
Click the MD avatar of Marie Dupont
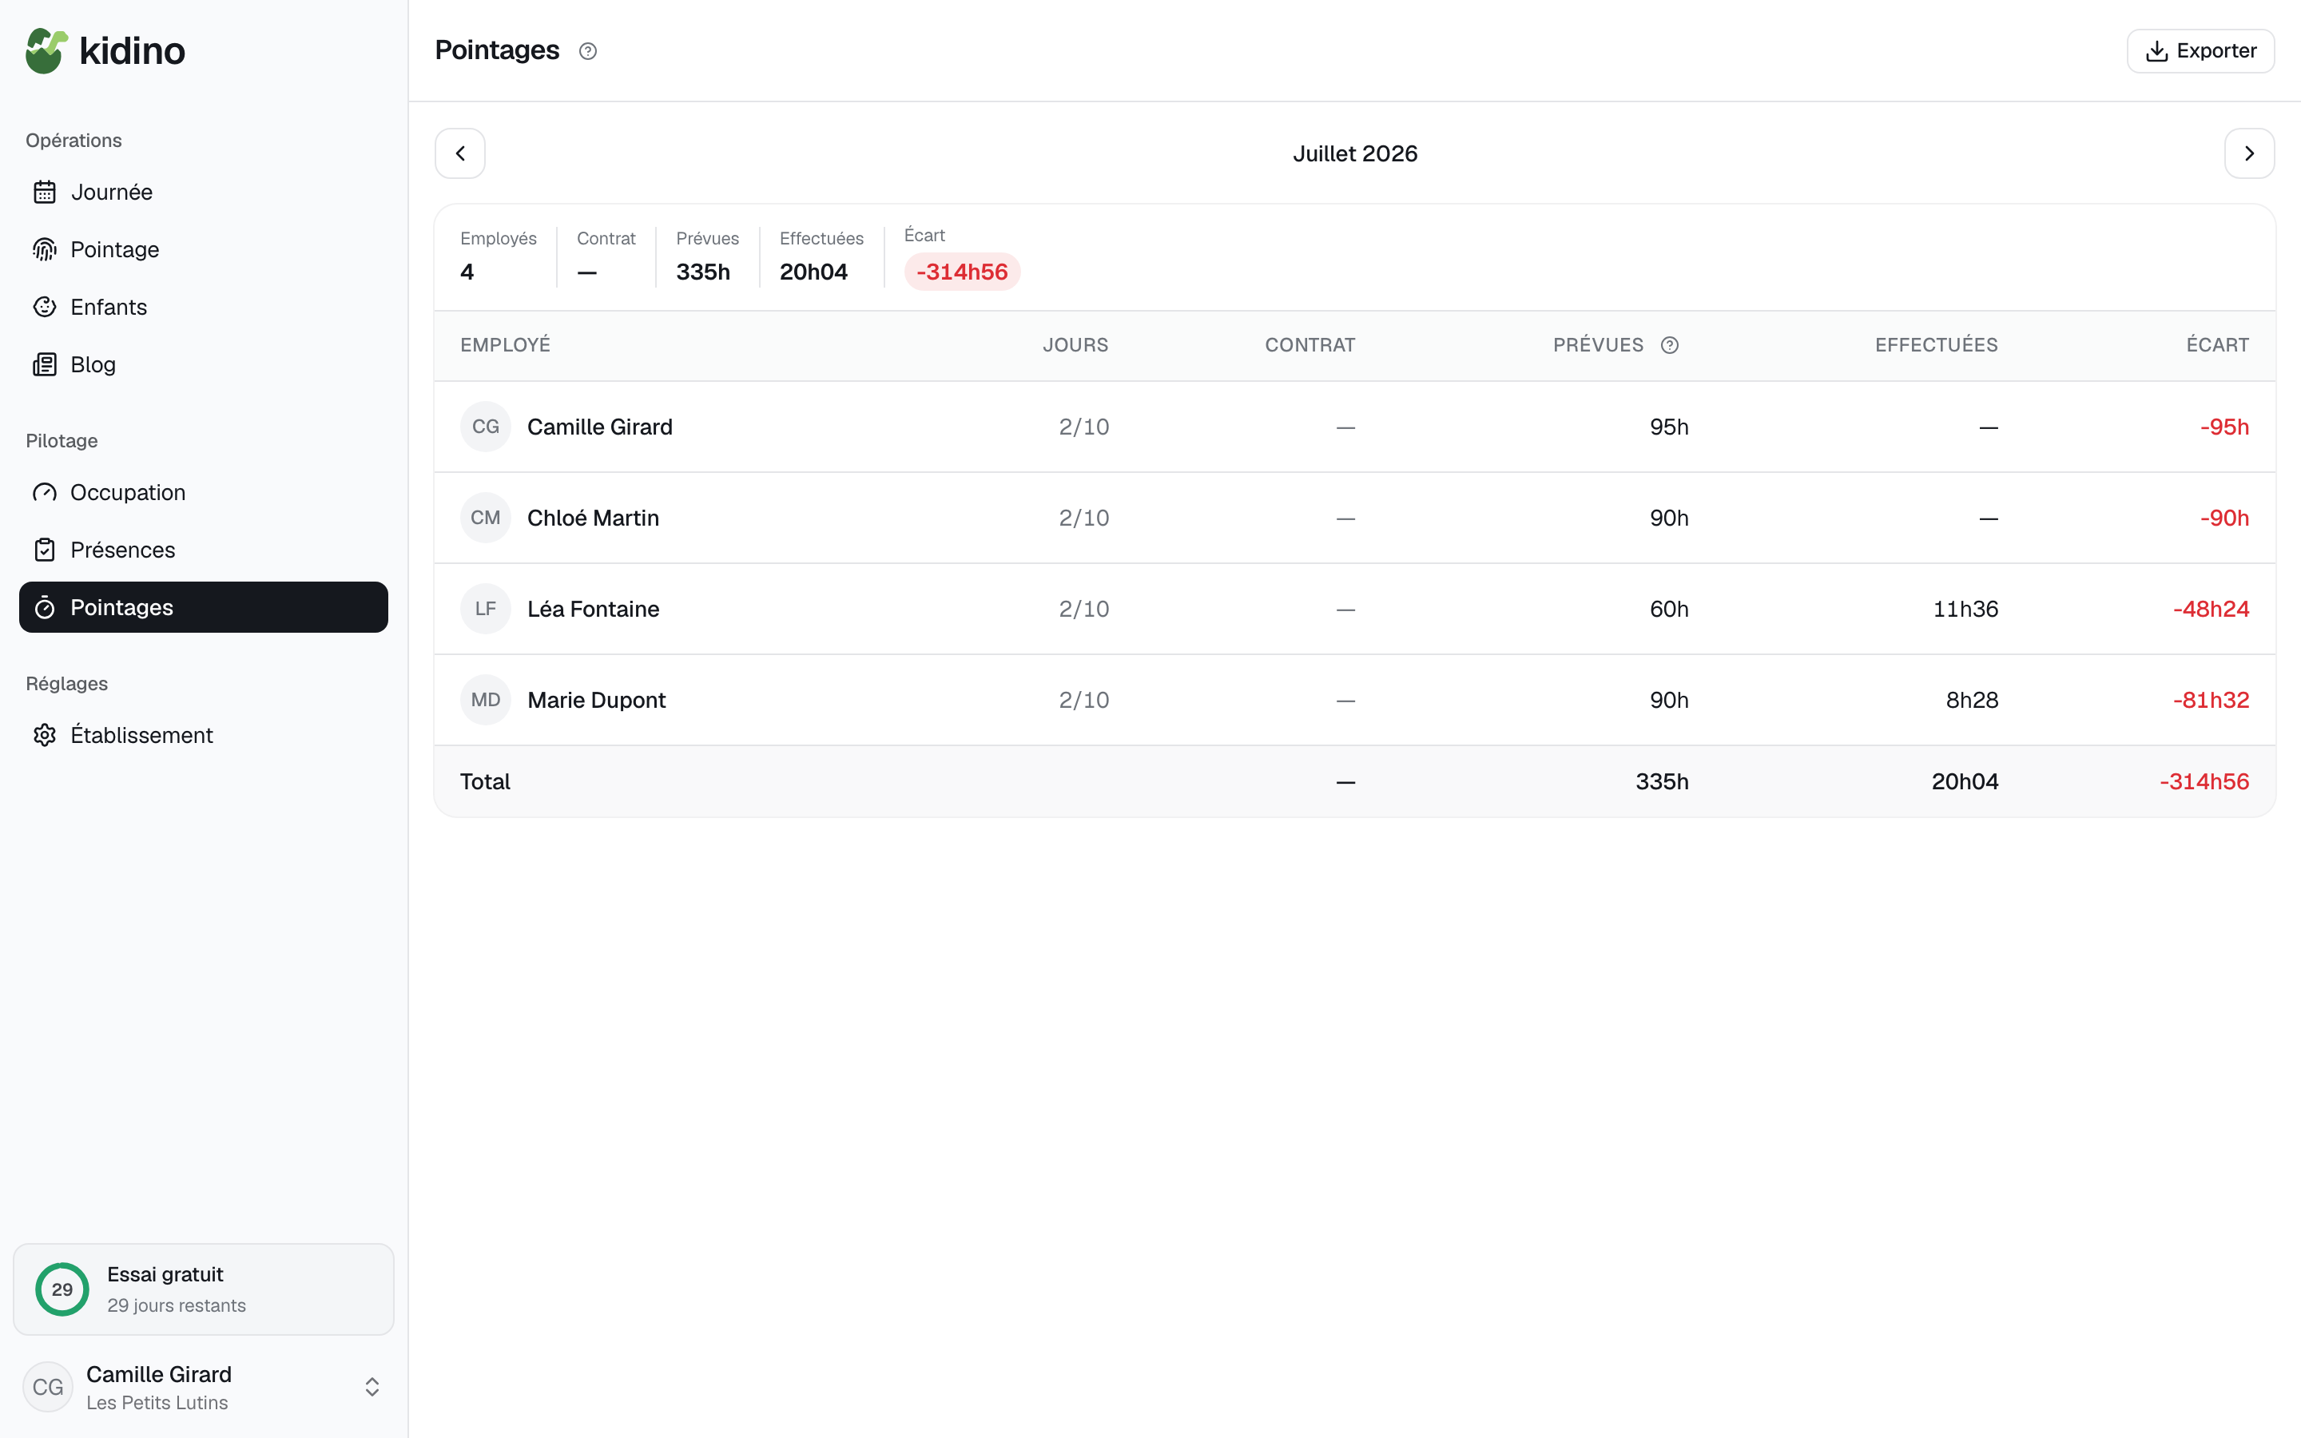tap(486, 700)
